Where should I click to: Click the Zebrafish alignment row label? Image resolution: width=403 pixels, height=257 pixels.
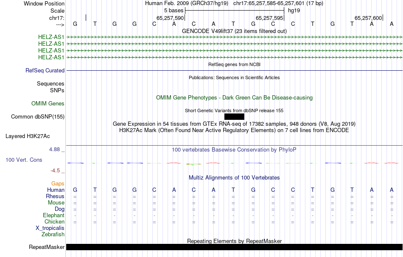(x=53, y=234)
